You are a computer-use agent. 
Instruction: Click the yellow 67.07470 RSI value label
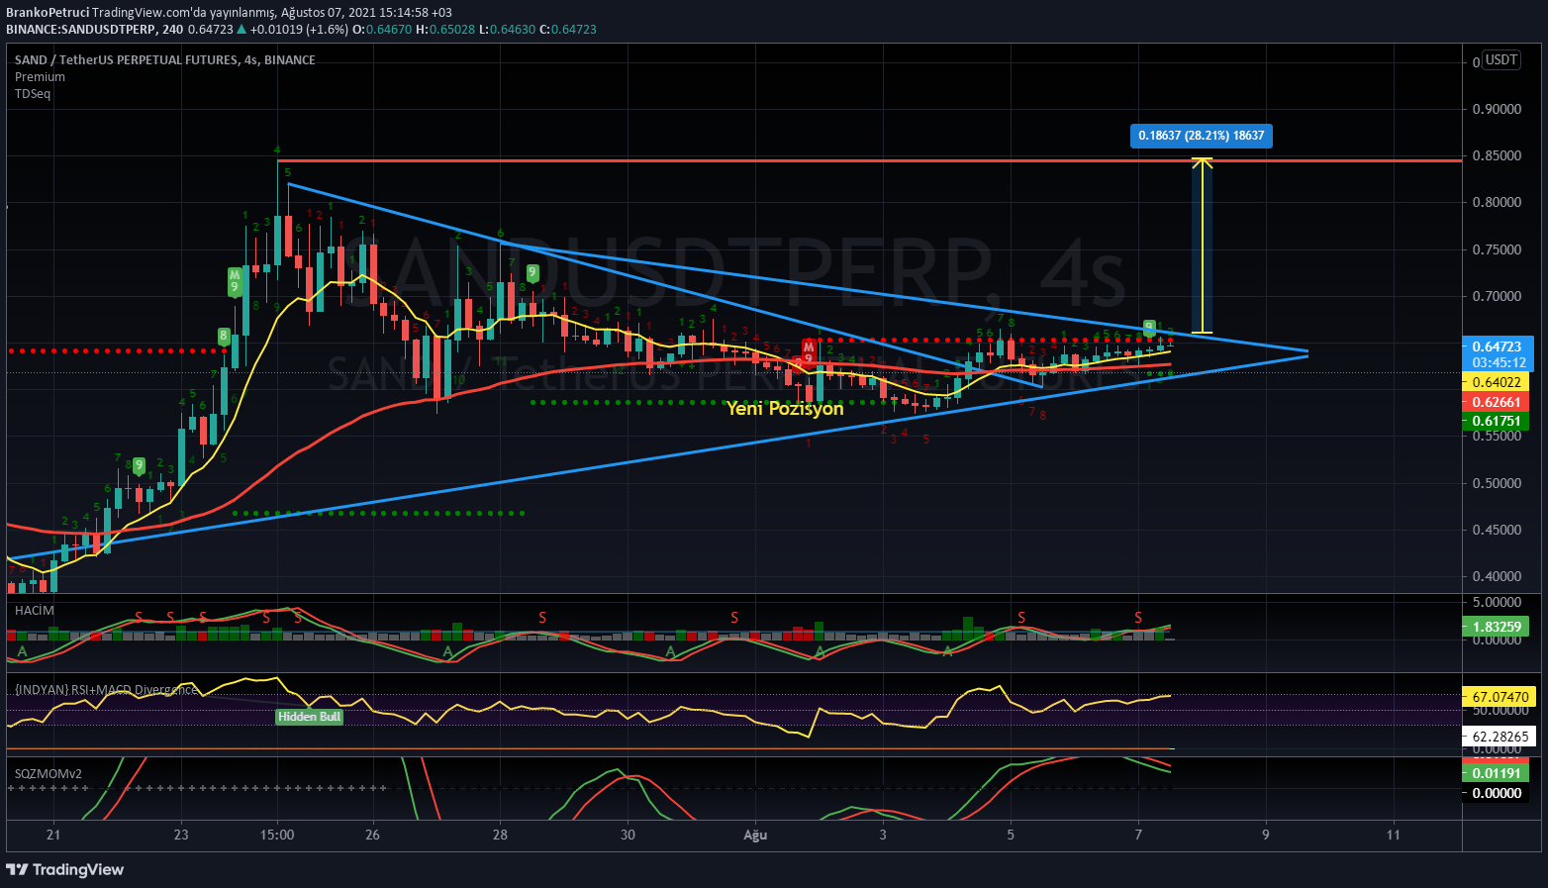pyautogui.click(x=1500, y=697)
